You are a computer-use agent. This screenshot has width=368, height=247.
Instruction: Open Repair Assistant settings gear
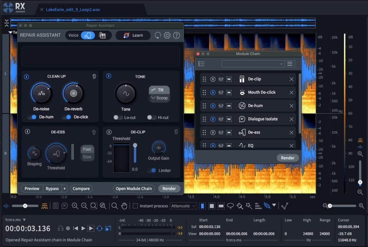tap(167, 35)
